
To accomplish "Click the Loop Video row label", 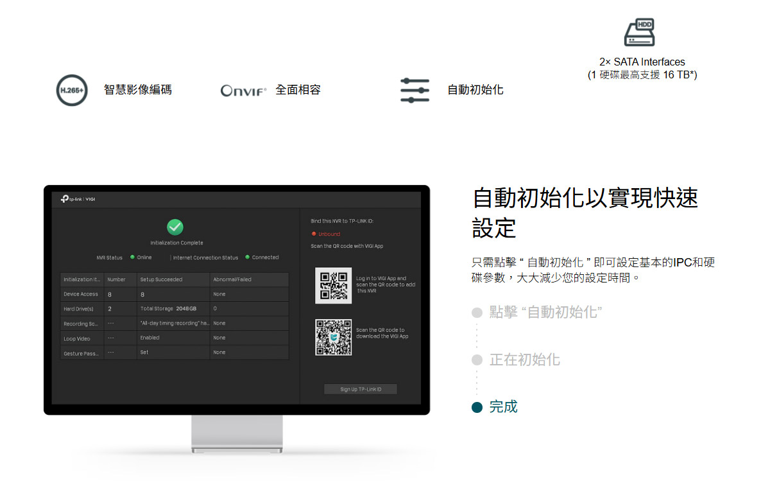I will (77, 338).
